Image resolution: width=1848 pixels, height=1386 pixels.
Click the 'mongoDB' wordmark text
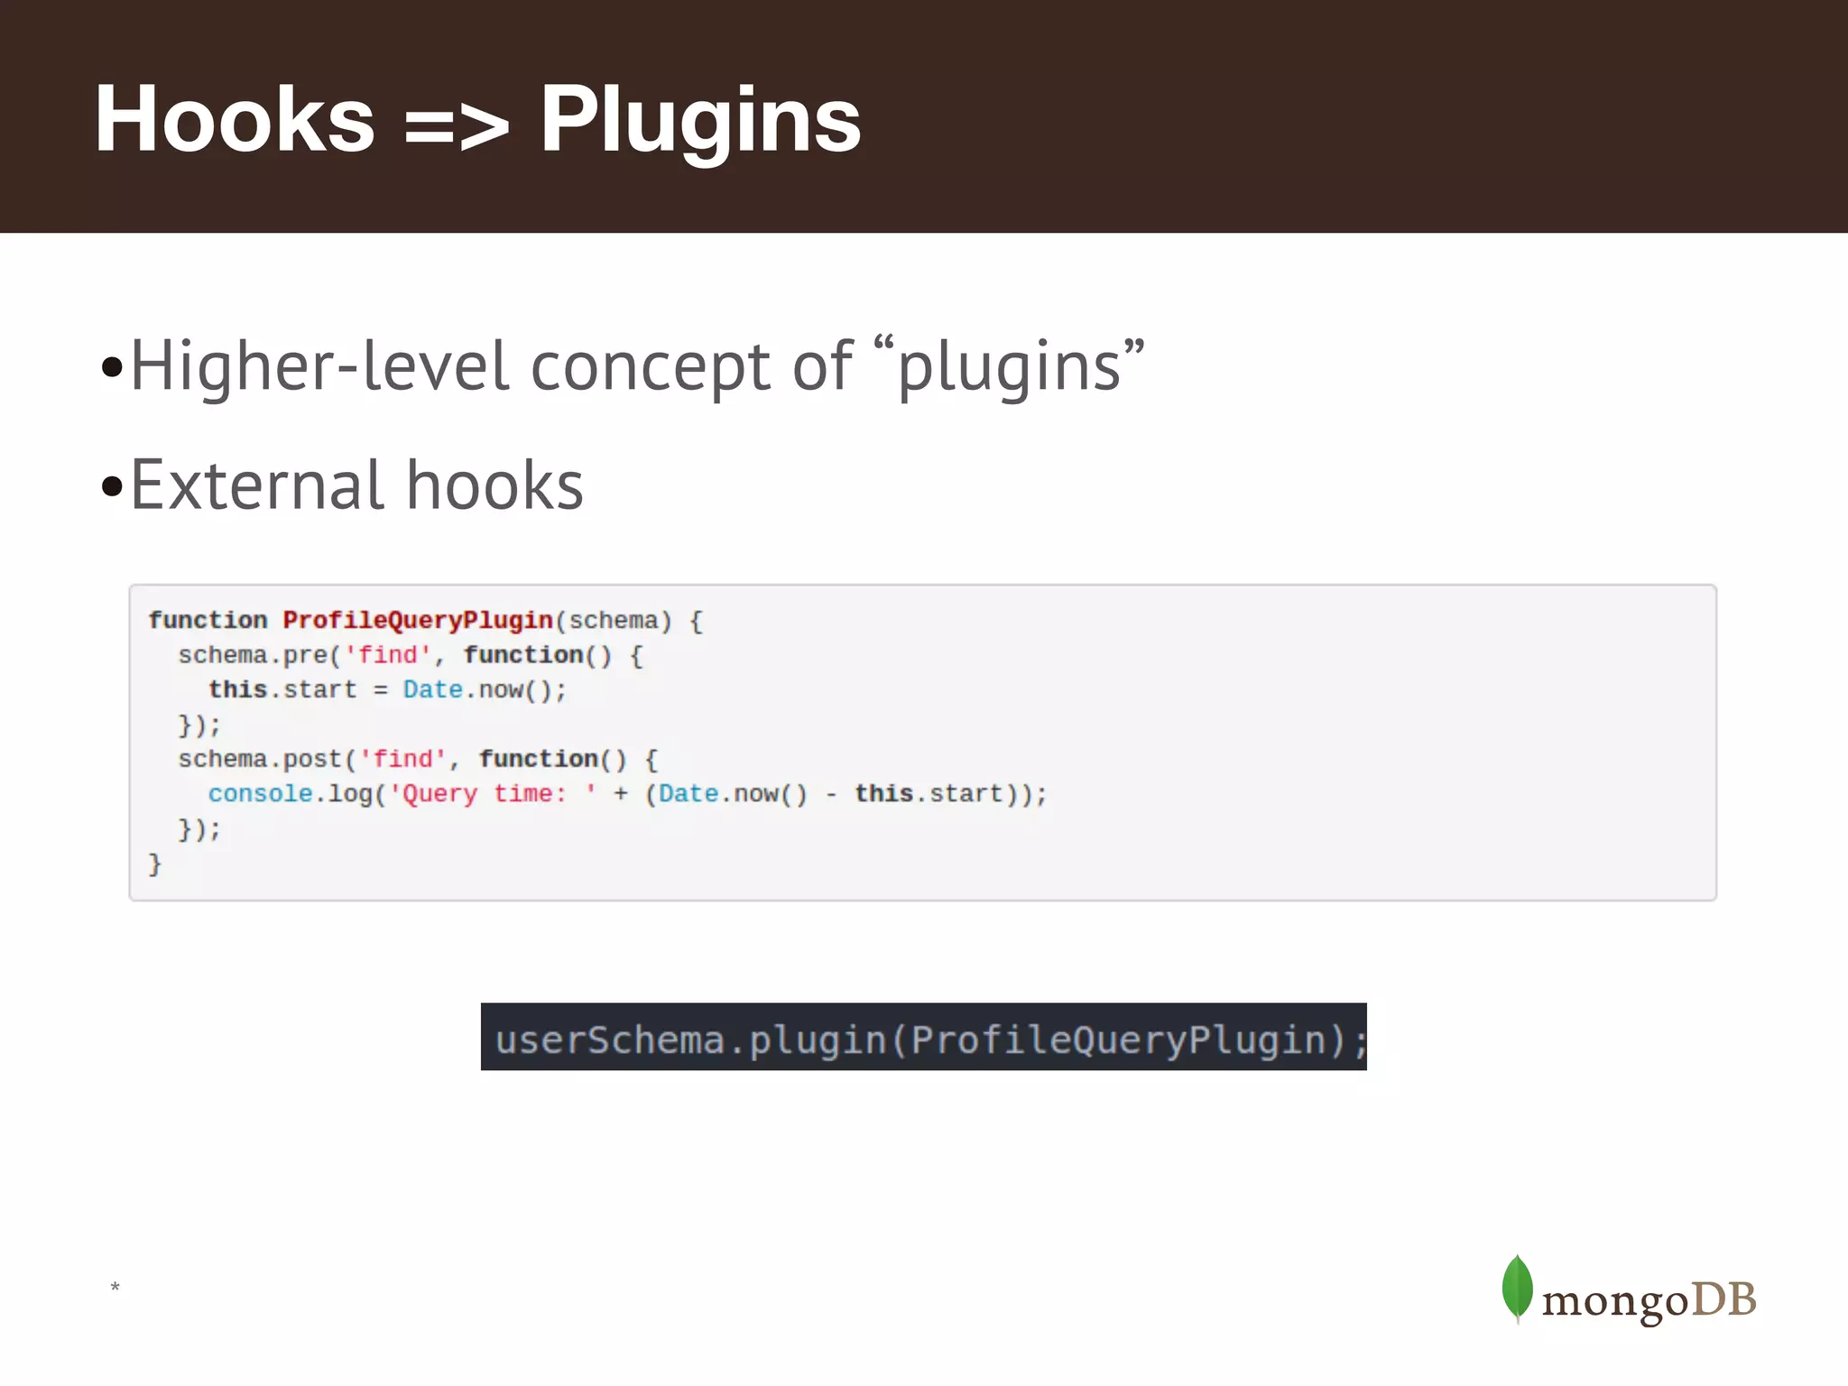click(x=1649, y=1301)
